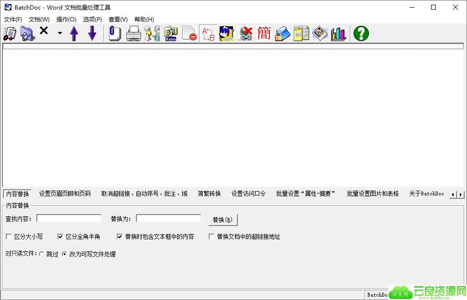Switch to 取消超链接、自动序号、批注、域 tab

point(145,193)
